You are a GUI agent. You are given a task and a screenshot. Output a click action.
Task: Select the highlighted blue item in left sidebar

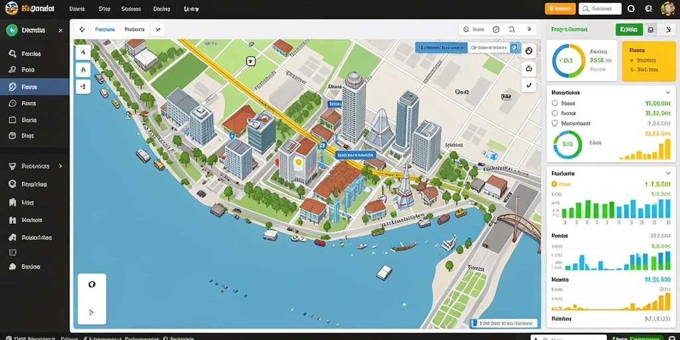(35, 87)
